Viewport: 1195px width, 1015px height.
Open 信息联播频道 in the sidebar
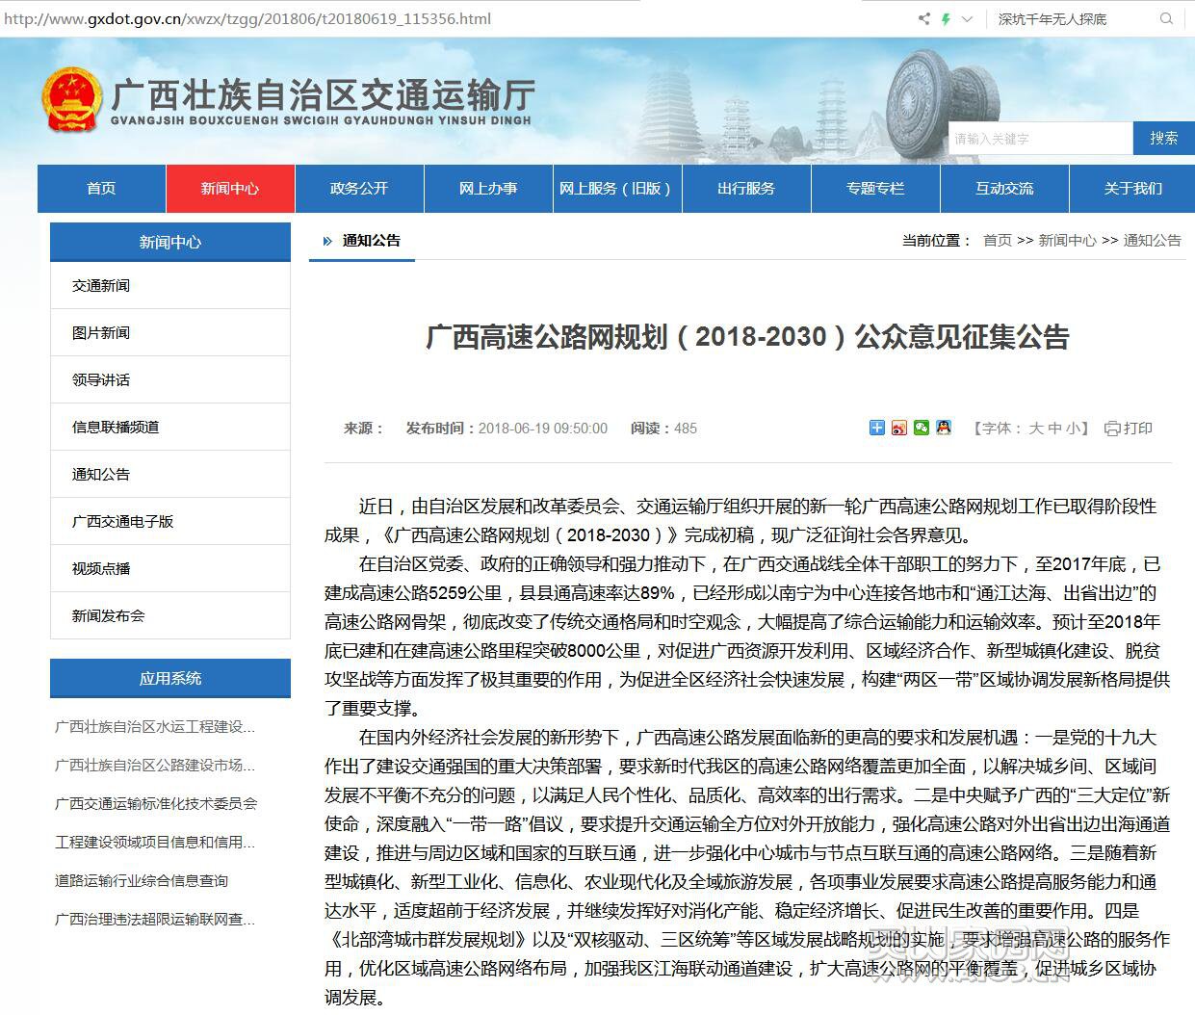click(x=170, y=428)
